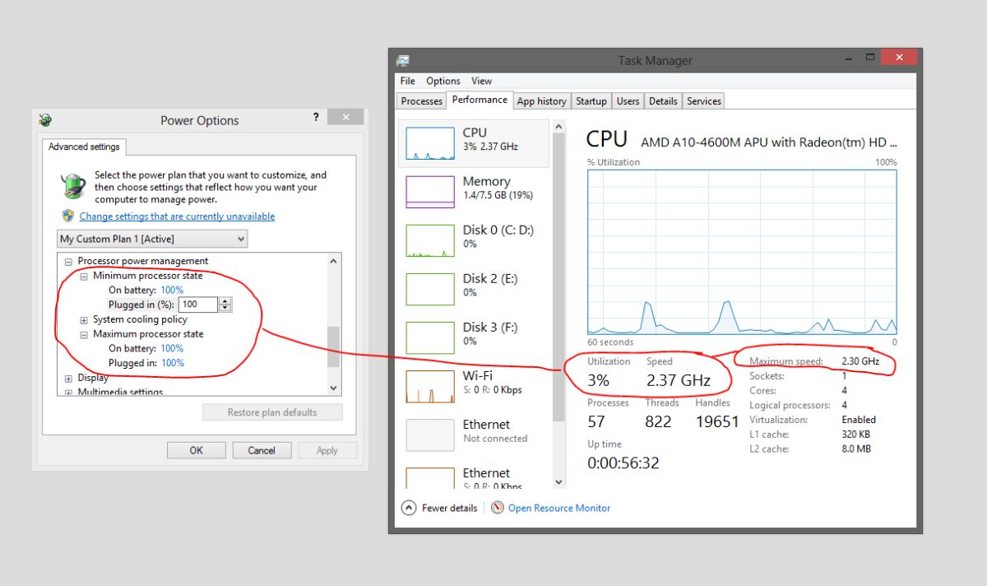This screenshot has height=586, width=987.
Task: Click the Plugged in (%) value field
Action: tap(198, 305)
